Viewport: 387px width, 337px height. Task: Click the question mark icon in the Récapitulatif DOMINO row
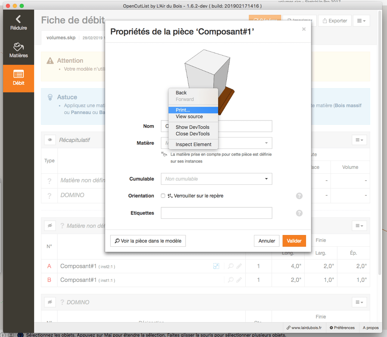click(50, 196)
